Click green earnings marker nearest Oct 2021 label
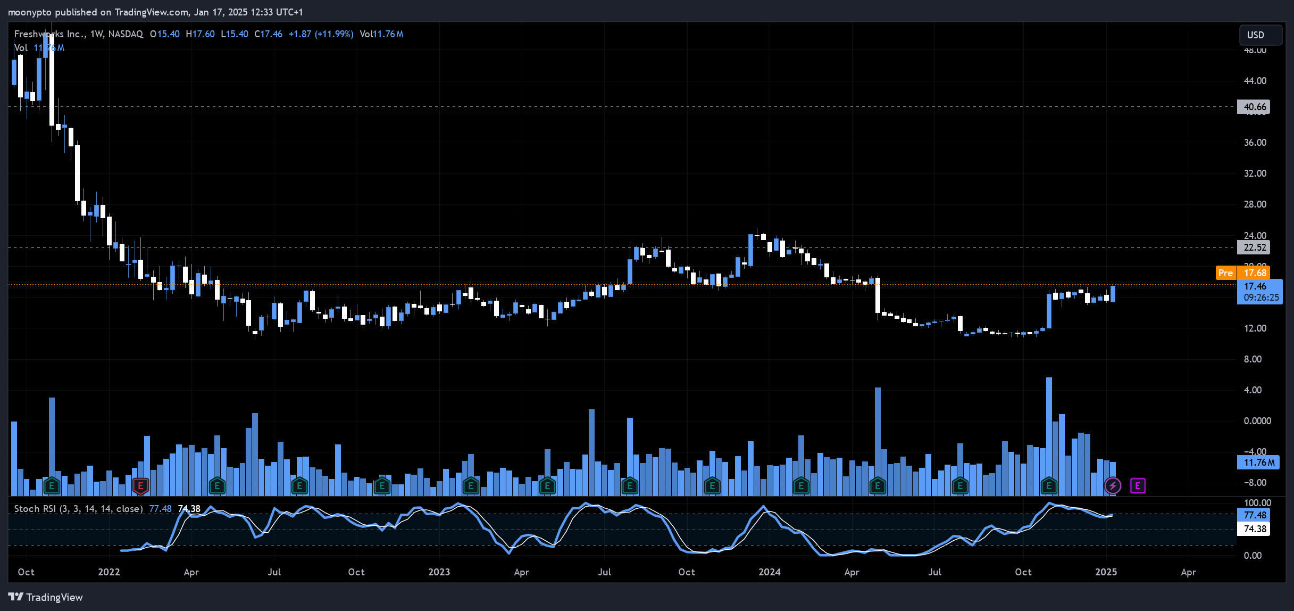 pyautogui.click(x=52, y=485)
